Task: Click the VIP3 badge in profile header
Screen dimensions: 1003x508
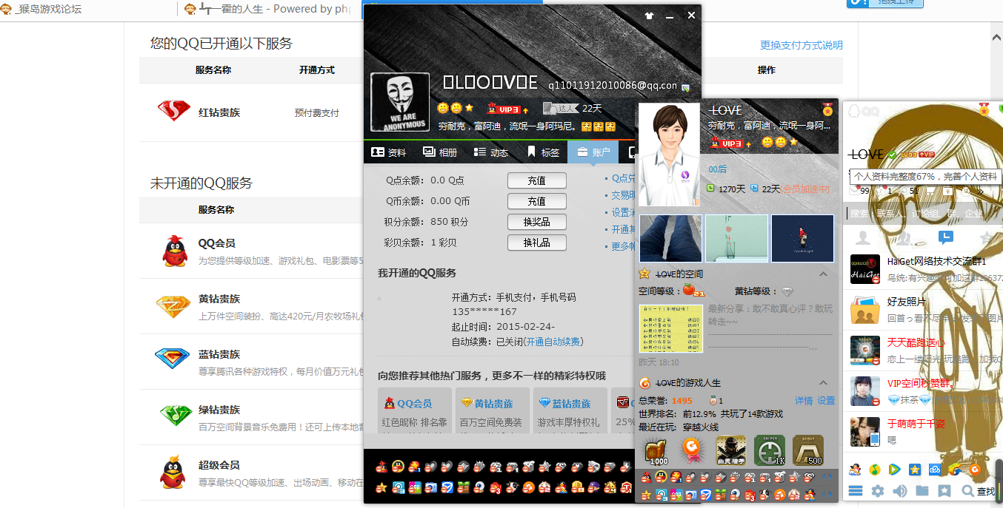Action: point(508,109)
